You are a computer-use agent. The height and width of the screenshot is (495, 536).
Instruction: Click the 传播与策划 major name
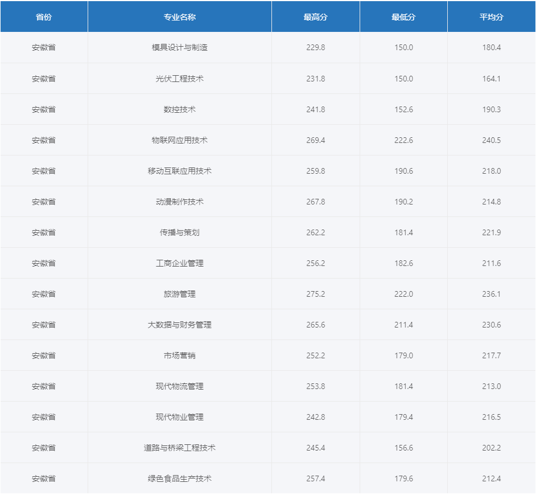(x=179, y=232)
